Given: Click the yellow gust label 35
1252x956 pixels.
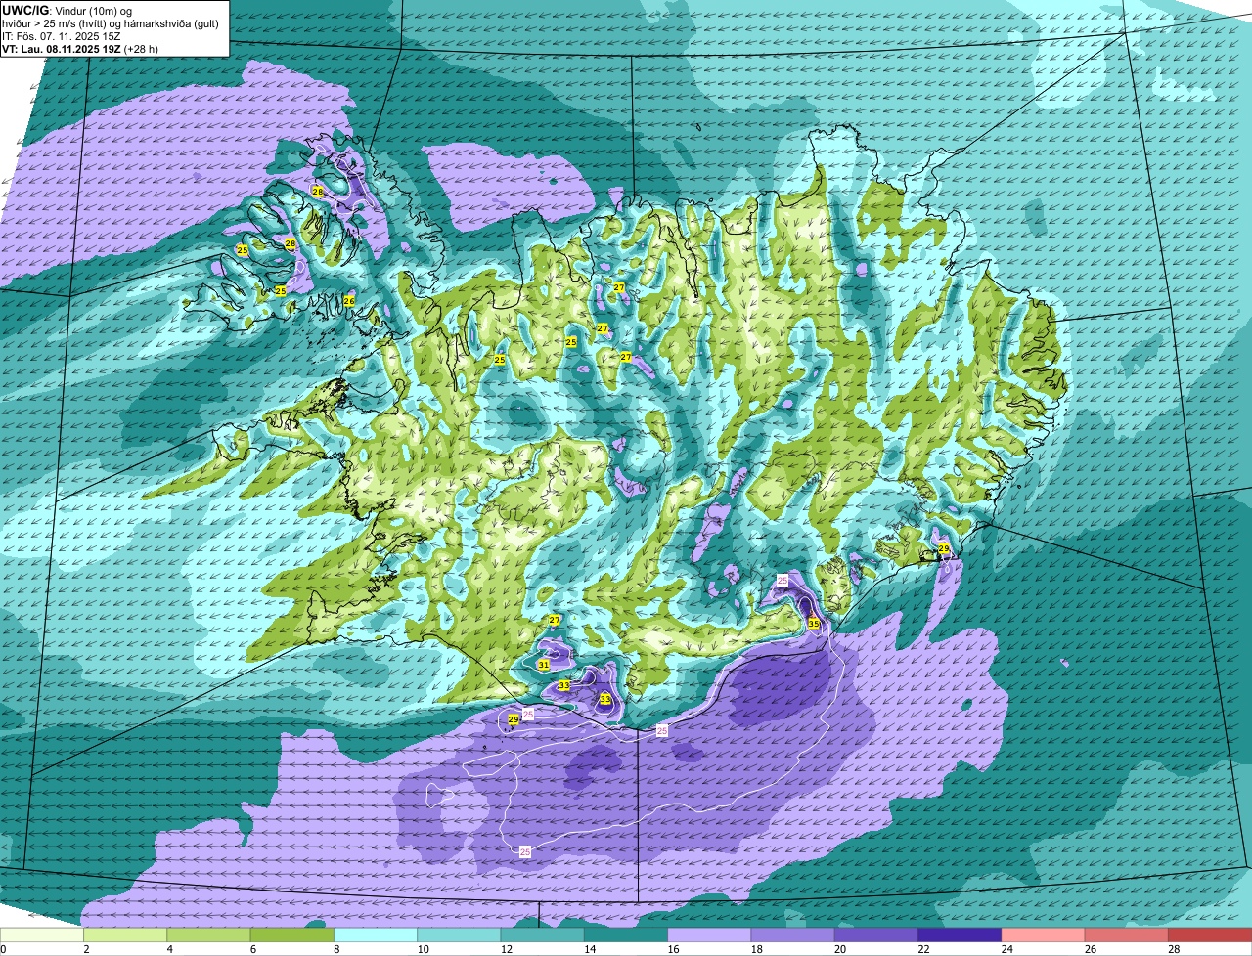Looking at the screenshot, I should click(814, 623).
